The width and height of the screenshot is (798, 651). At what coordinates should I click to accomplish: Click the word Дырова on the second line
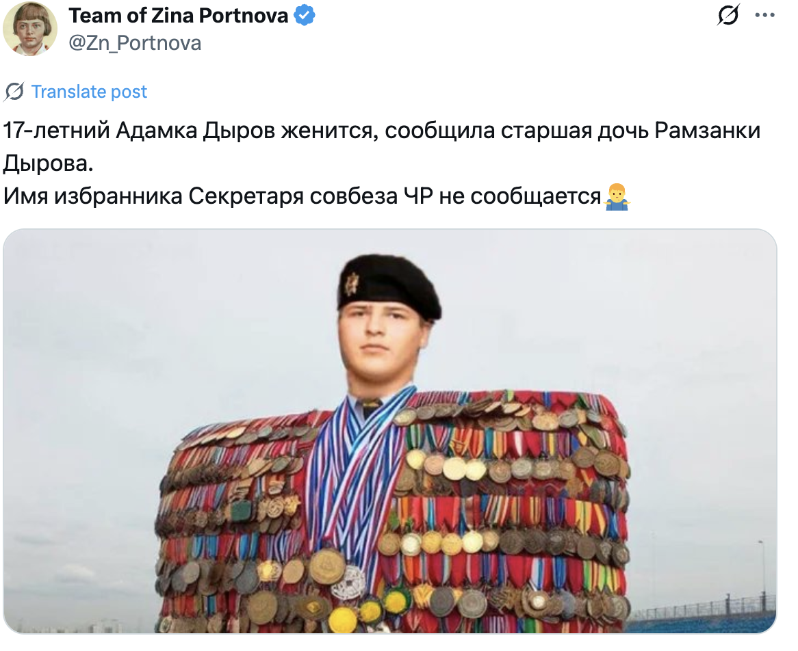click(49, 163)
